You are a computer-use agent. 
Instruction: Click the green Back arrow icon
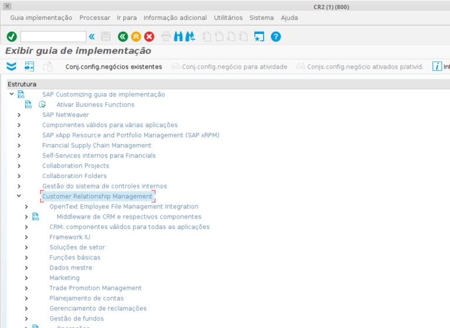122,37
